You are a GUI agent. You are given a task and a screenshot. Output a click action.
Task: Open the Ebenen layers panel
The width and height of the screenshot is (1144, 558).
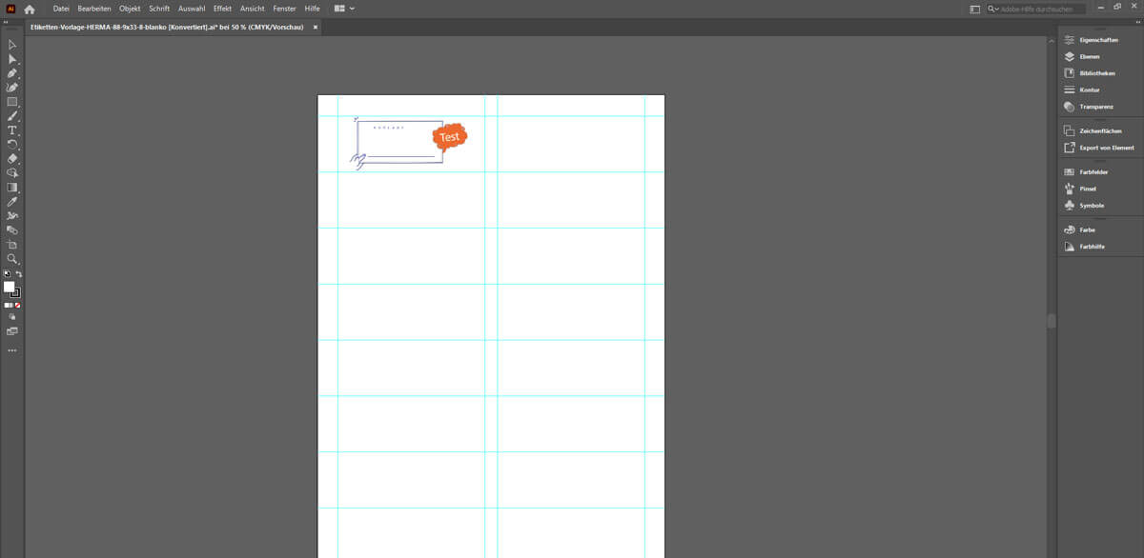1089,57
